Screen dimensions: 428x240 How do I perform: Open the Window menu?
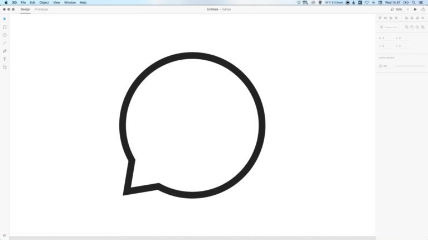tap(70, 2)
